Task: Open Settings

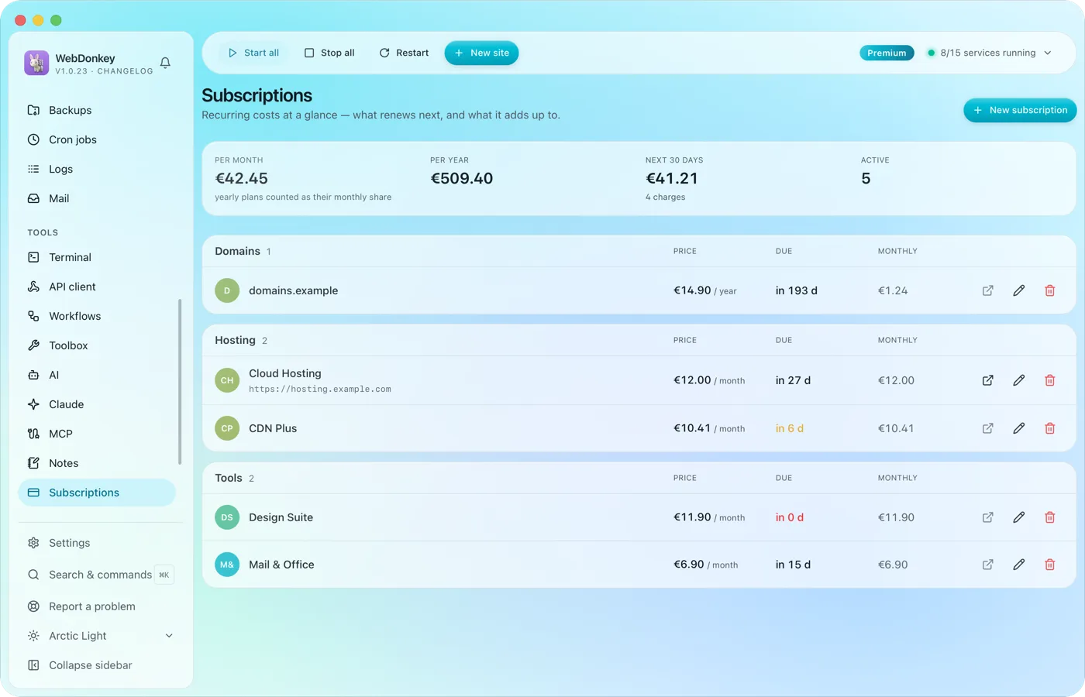Action: coord(101,543)
